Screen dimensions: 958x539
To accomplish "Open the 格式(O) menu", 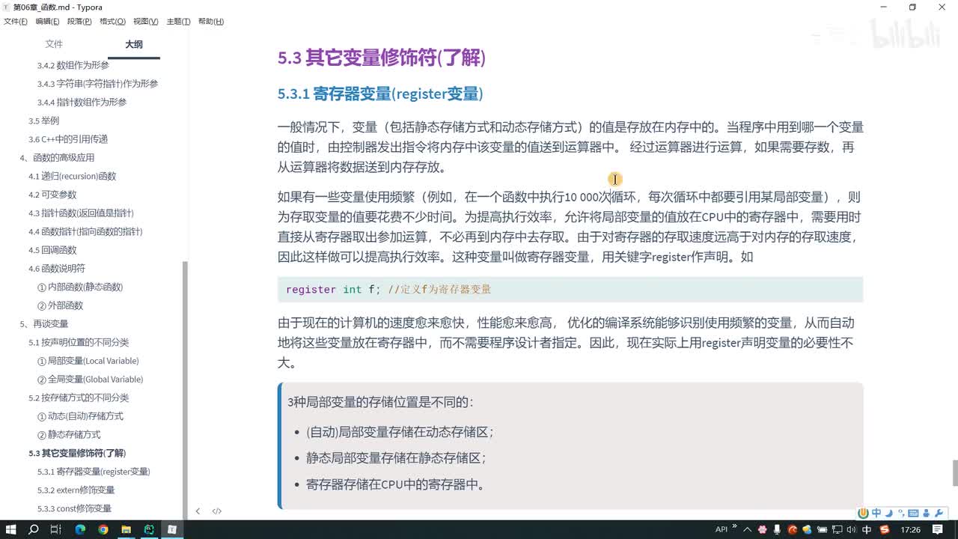I will tap(112, 22).
